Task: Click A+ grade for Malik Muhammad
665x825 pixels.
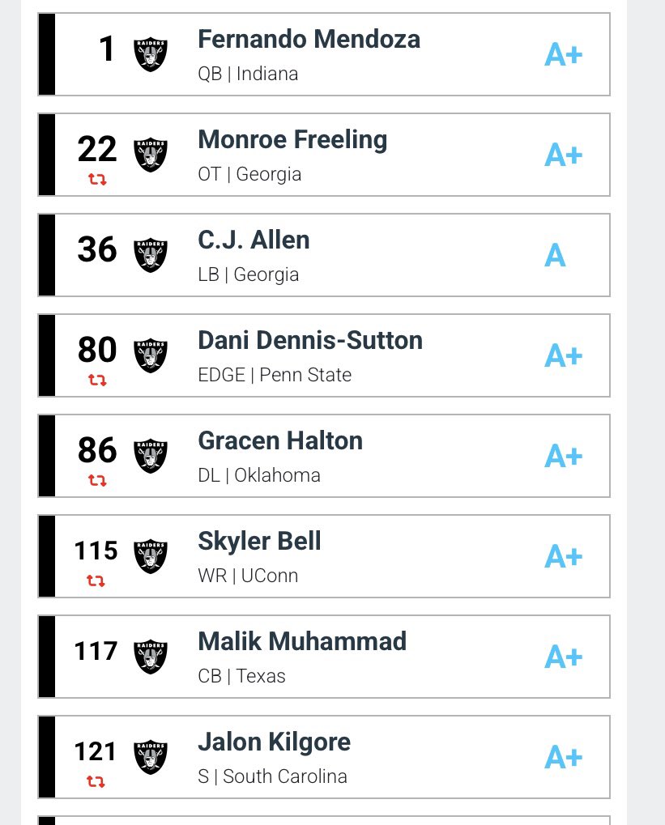Action: [x=563, y=657]
